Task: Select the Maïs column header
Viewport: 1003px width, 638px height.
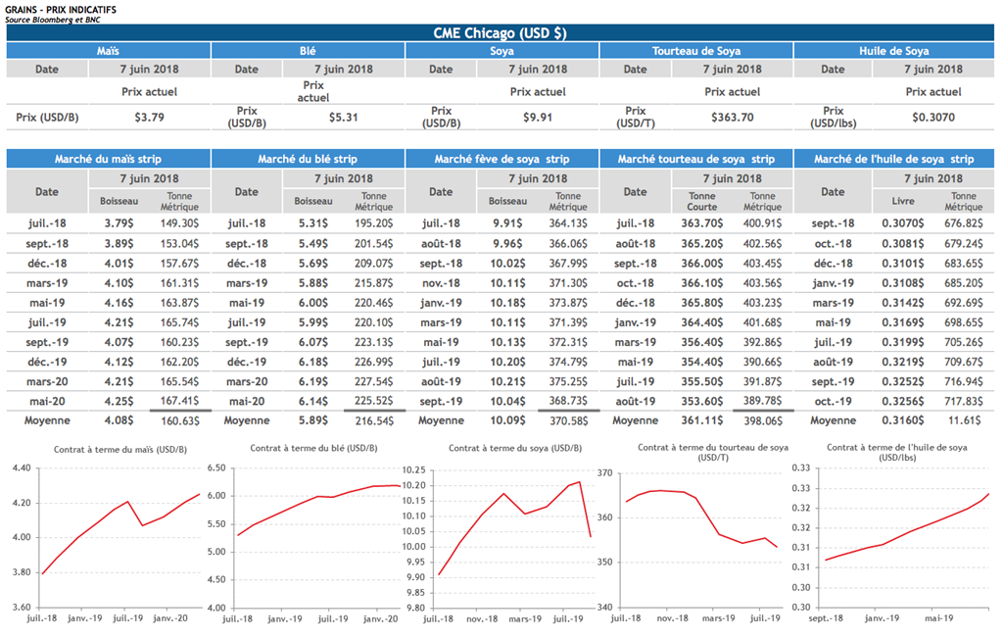Action: 108,51
